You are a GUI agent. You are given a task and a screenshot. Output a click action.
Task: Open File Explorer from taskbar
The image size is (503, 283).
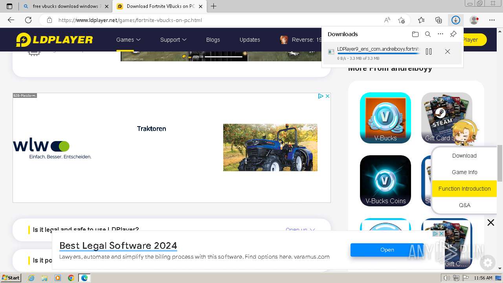pos(44,278)
